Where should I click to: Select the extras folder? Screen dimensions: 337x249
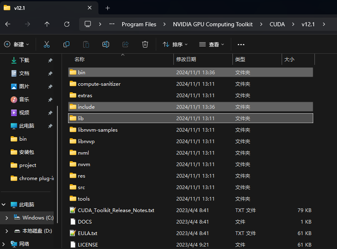coord(191,95)
